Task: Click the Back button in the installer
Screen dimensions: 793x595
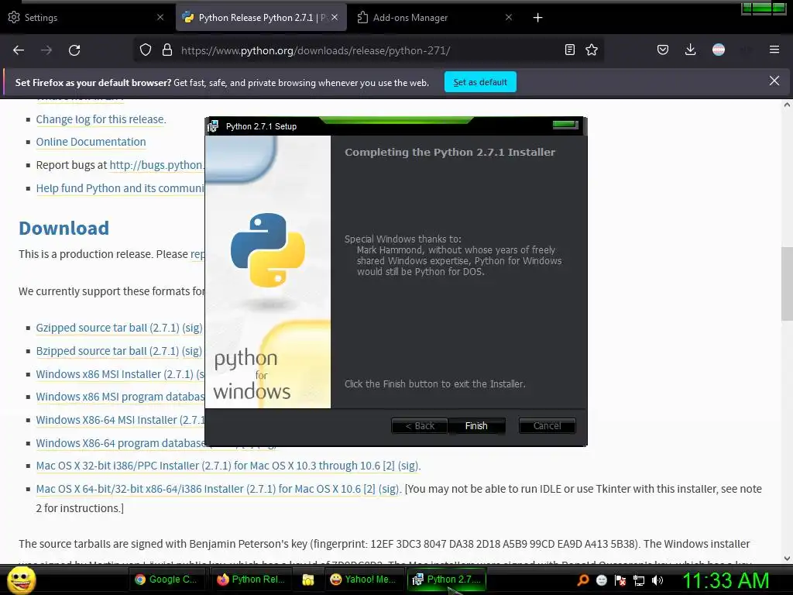Action: point(420,426)
